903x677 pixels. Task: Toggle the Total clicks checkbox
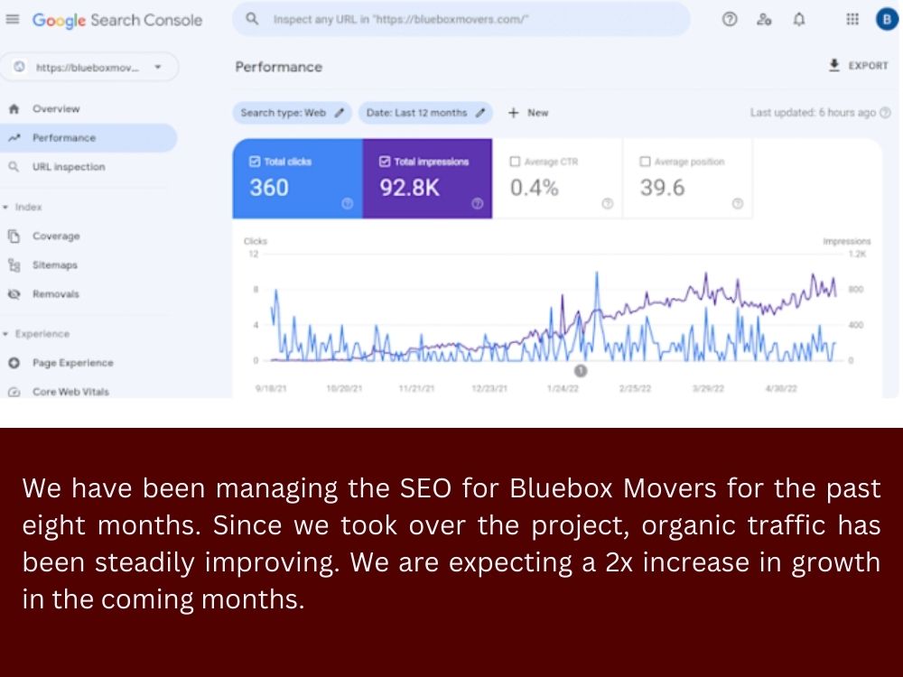tap(255, 162)
